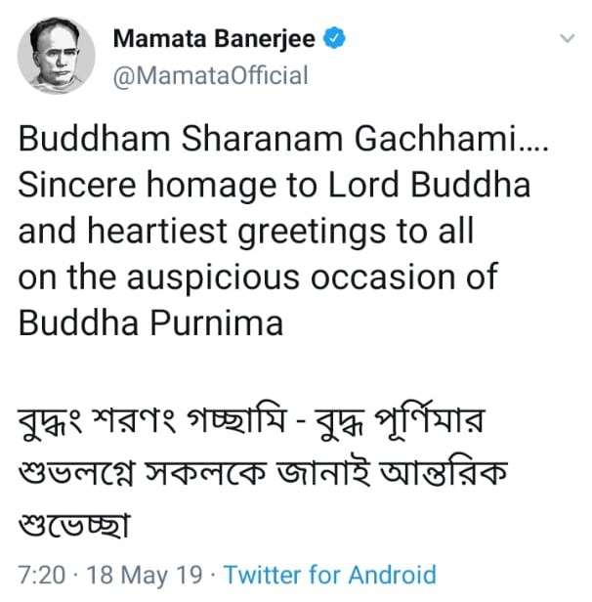This screenshot has width=592, height=602.
Task: Click the 18 May 19 date
Action: click(145, 575)
